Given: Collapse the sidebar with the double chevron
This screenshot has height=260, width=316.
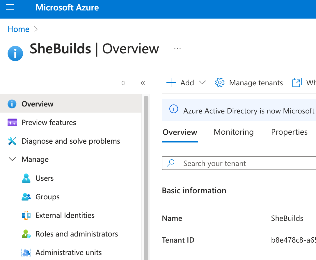Looking at the screenshot, I should click(x=143, y=83).
